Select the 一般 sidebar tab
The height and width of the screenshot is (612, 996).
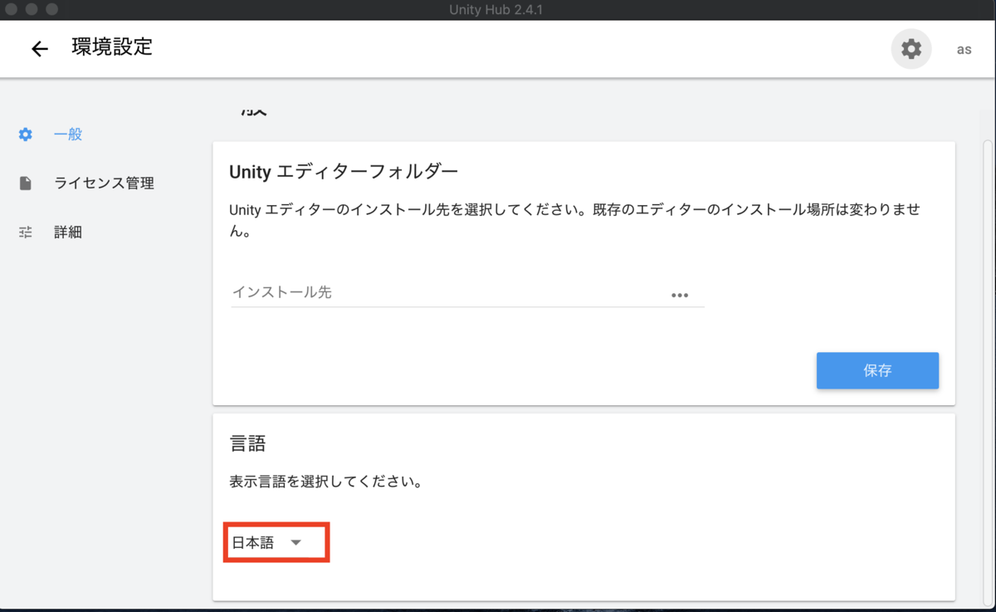pyautogui.click(x=68, y=135)
